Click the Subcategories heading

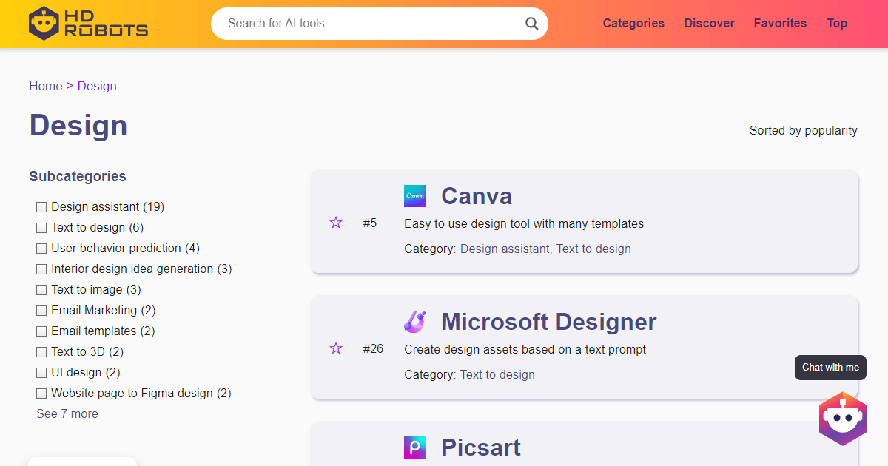(x=78, y=176)
